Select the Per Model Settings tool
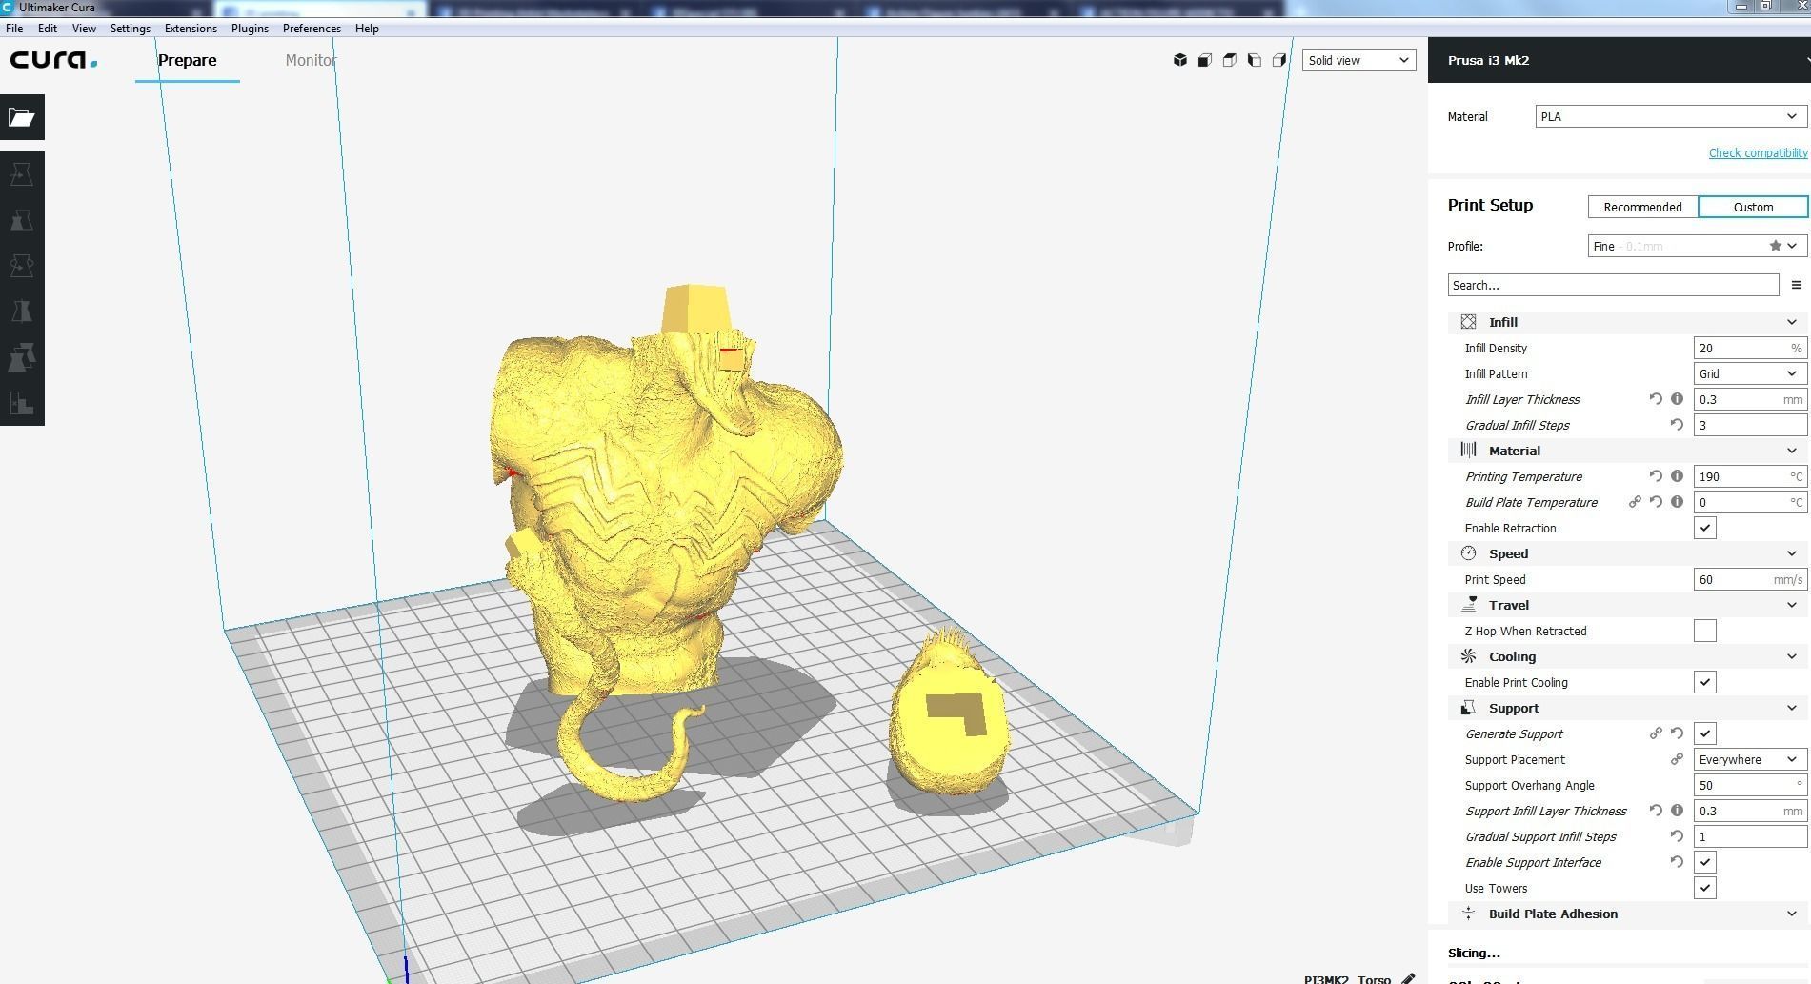1811x984 pixels. [22, 357]
